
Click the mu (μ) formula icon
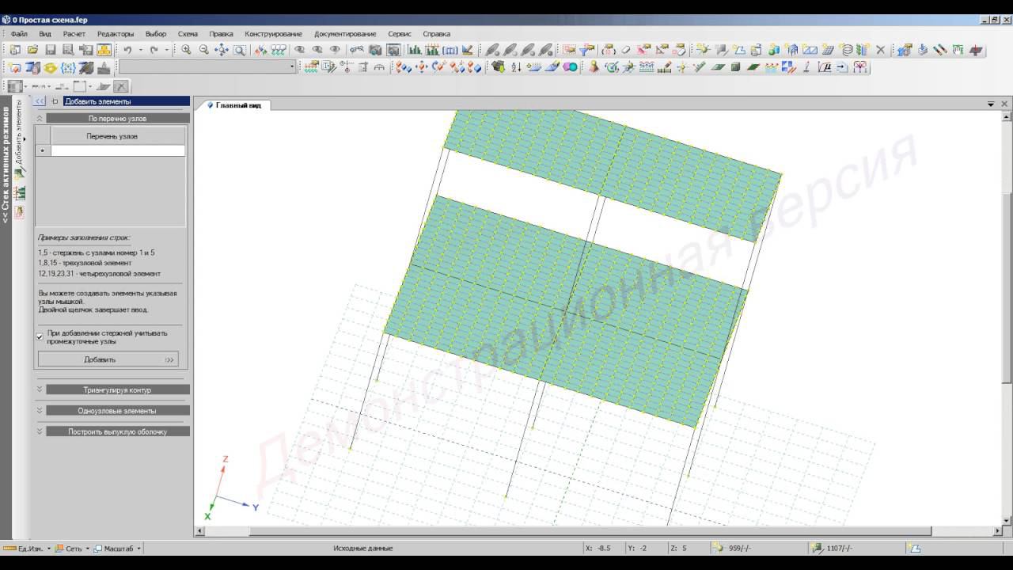(824, 67)
